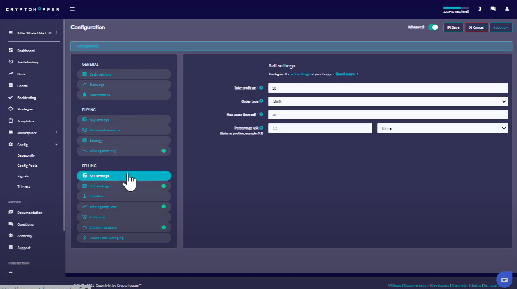Click the Read more link
Screen dimensions: 517x289
(x=345, y=74)
